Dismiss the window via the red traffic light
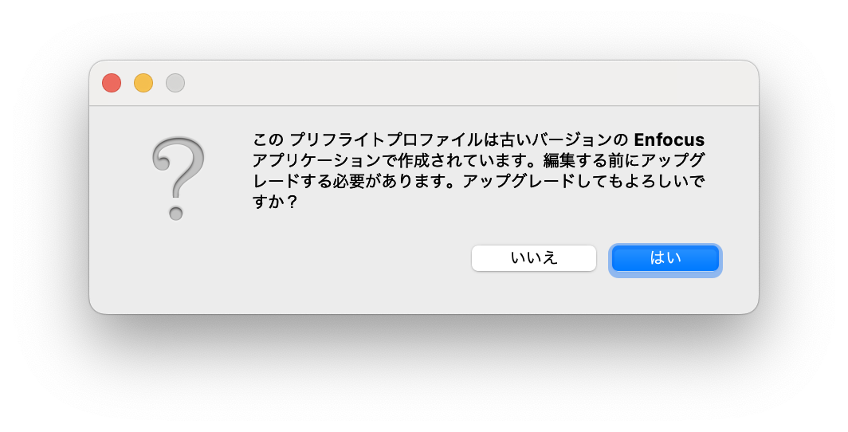This screenshot has height=432, width=848. (112, 83)
